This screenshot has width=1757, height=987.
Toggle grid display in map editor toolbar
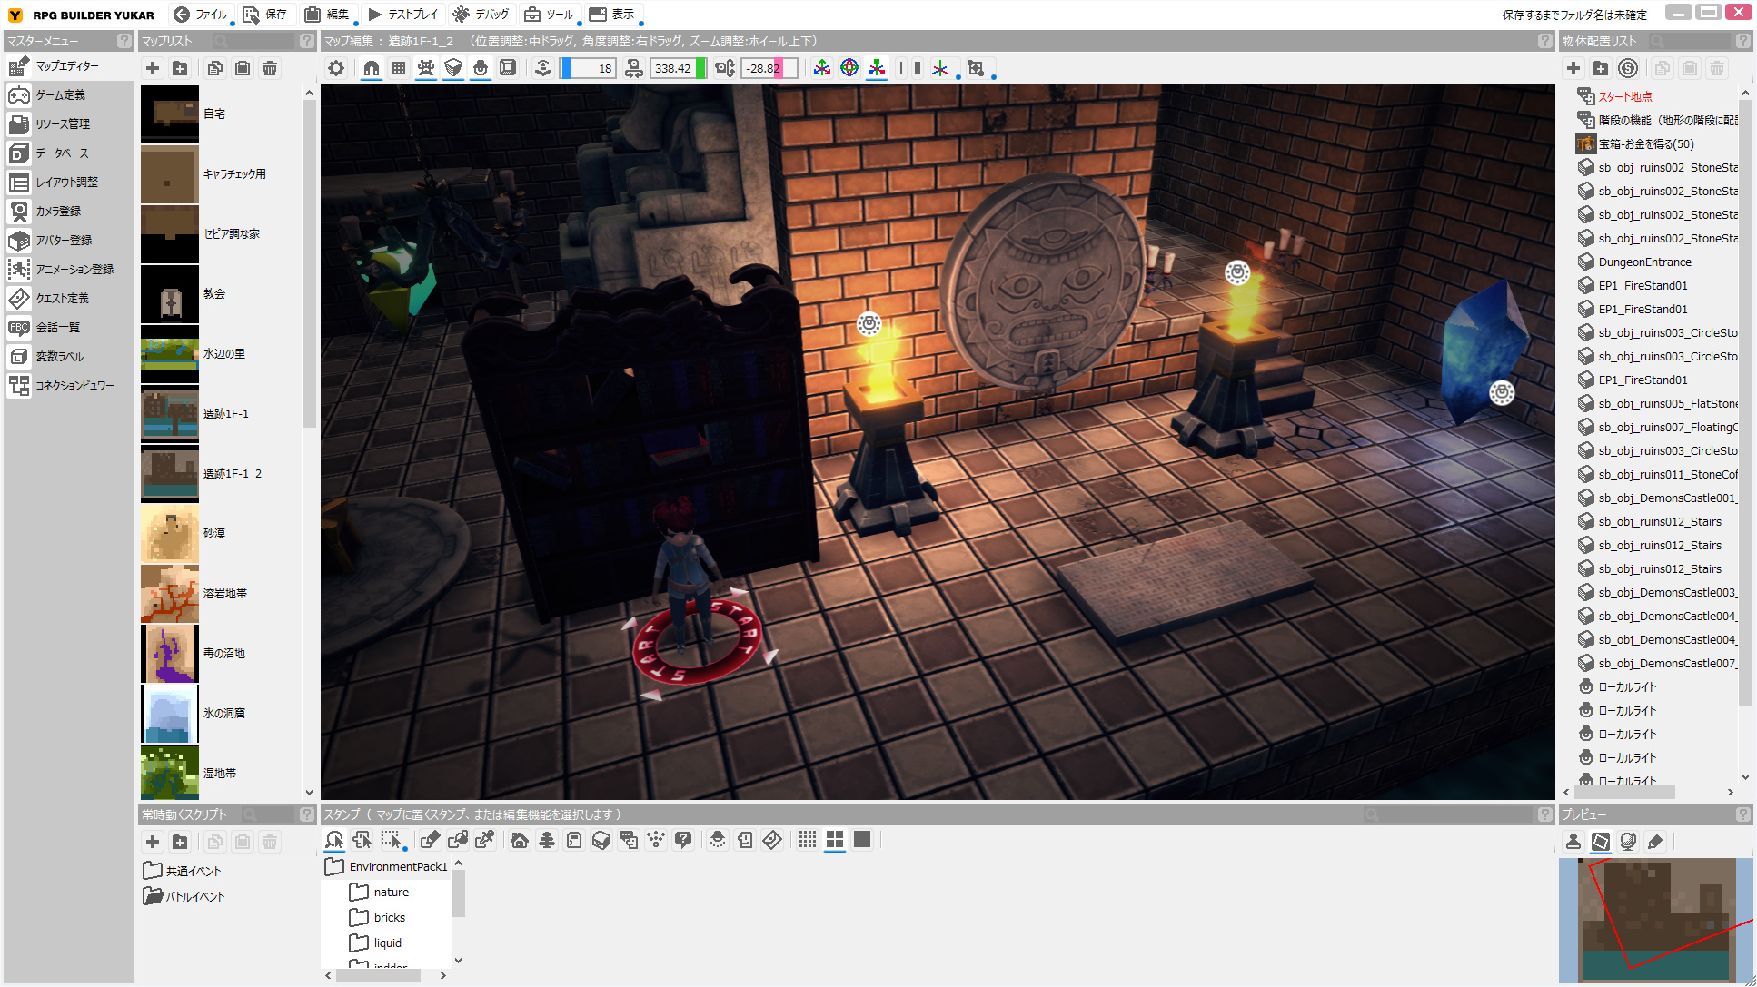click(x=399, y=68)
